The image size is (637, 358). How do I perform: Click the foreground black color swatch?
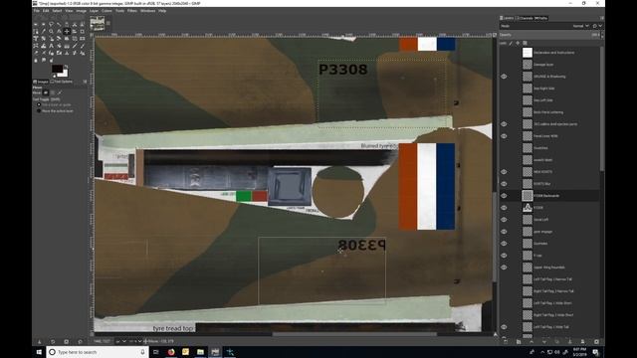click(57, 69)
